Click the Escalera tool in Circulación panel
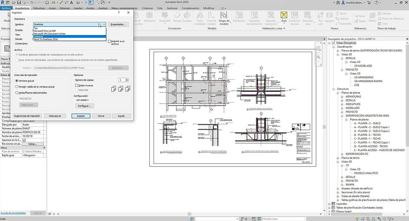This screenshot has width=409, height=221. click(187, 17)
